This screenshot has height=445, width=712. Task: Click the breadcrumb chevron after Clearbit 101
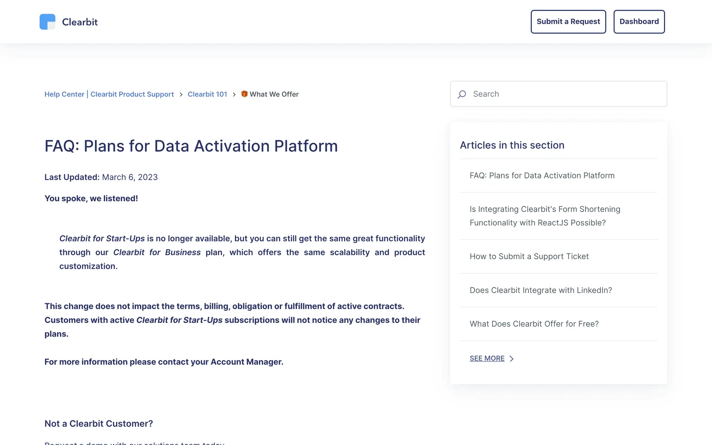click(234, 95)
